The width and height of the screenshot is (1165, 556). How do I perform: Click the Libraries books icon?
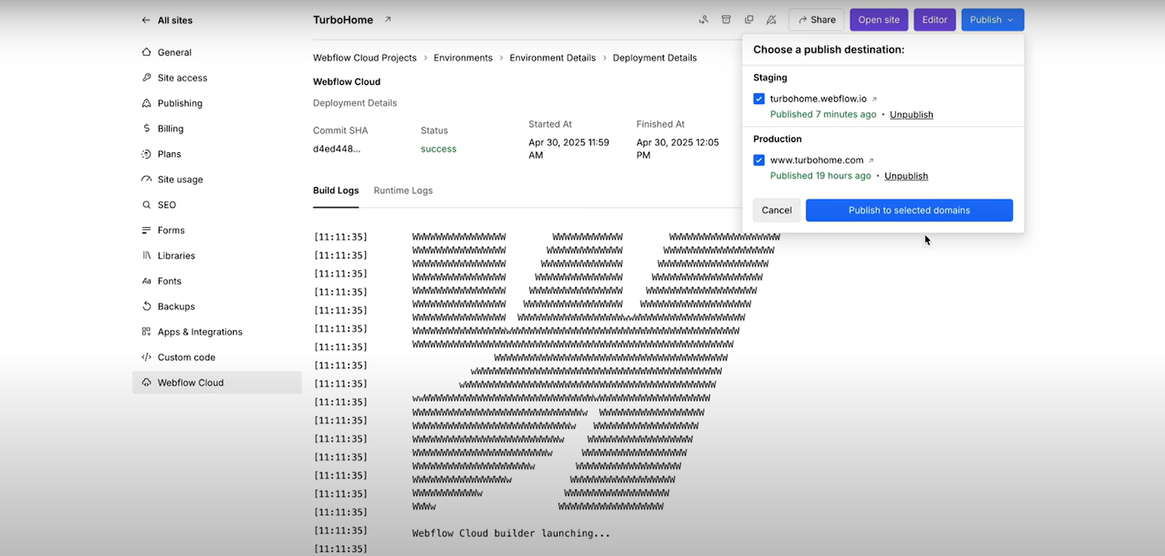pyautogui.click(x=146, y=255)
